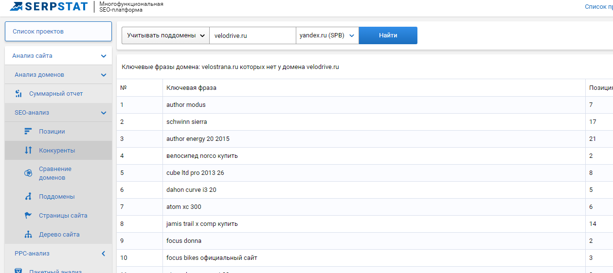Screen dimensions: 613x273
Task: Click keyword велосипед norco купить
Action: pyautogui.click(x=202, y=156)
